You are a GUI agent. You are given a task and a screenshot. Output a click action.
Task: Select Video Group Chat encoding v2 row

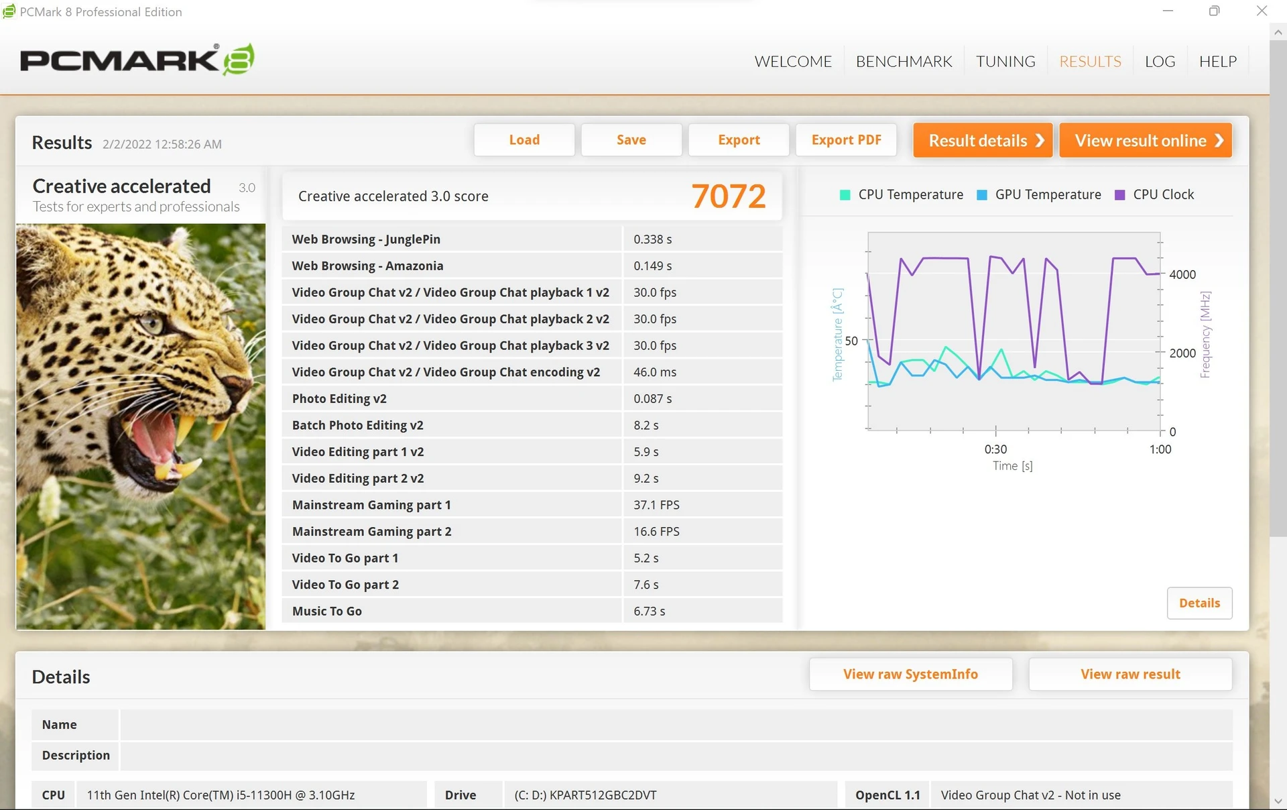532,372
